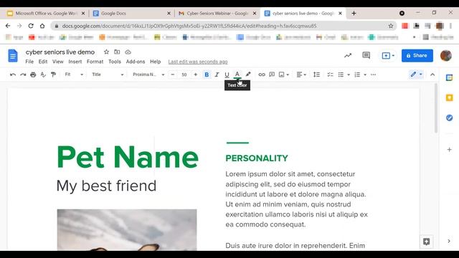Toggle underline formatting
The height and width of the screenshot is (258, 459).
click(227, 75)
